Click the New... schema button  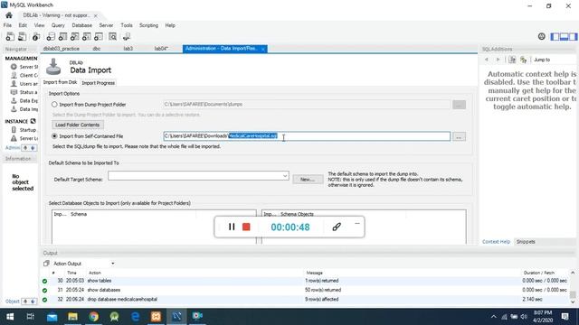[308, 180]
